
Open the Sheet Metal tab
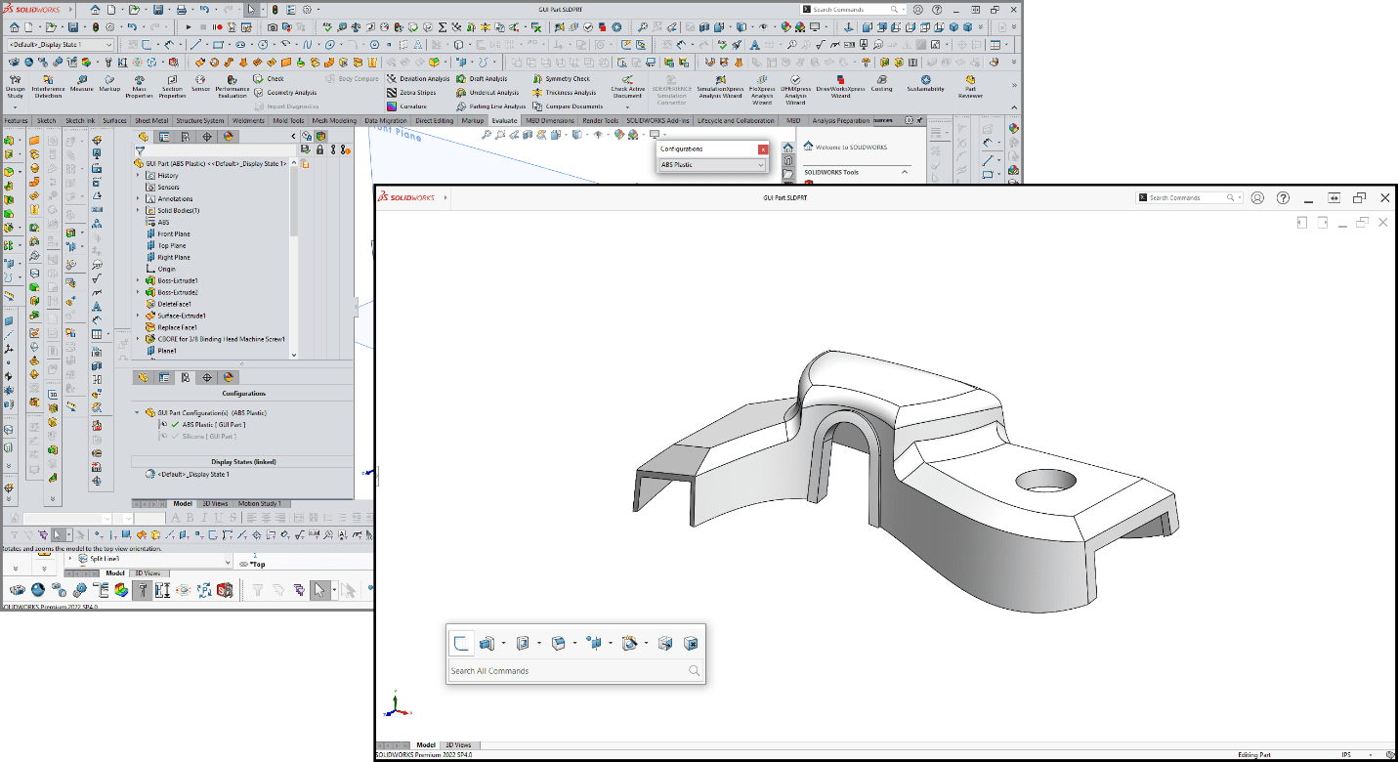point(150,121)
